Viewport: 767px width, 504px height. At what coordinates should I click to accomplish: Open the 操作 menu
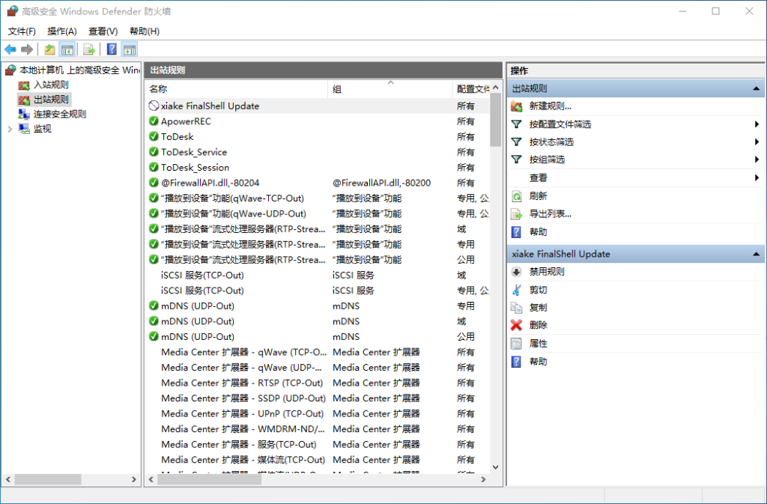pyautogui.click(x=62, y=31)
